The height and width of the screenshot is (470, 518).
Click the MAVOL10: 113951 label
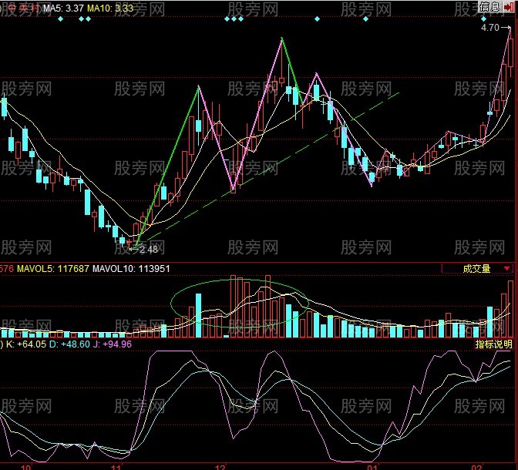tap(131, 269)
